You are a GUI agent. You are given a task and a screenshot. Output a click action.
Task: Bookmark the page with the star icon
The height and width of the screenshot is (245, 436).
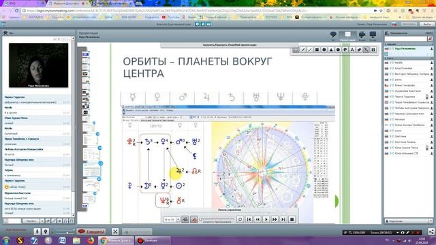point(381,11)
